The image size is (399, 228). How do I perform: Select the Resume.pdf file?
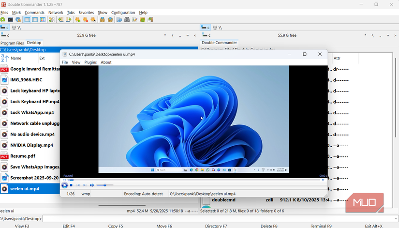tap(23, 156)
